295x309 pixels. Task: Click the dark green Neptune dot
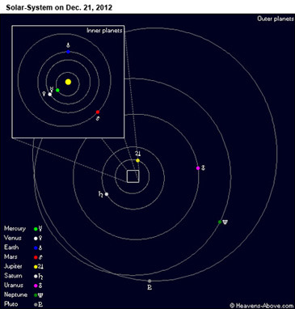click(220, 222)
